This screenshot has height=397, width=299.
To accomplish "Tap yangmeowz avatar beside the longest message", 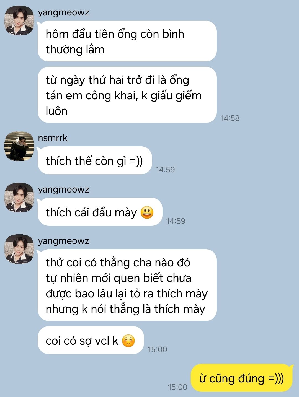I will pos(19,249).
